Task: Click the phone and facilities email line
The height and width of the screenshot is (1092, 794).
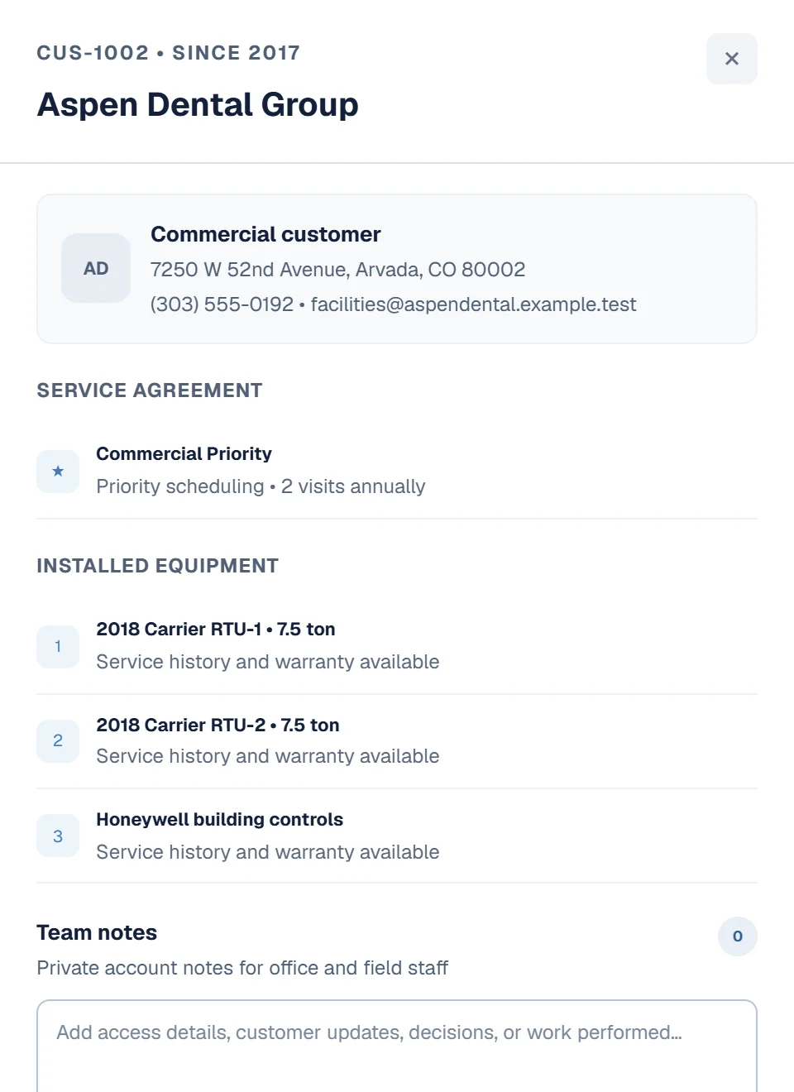Action: 393,304
